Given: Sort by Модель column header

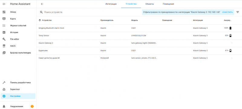Looking at the screenshot, I should [134, 20].
